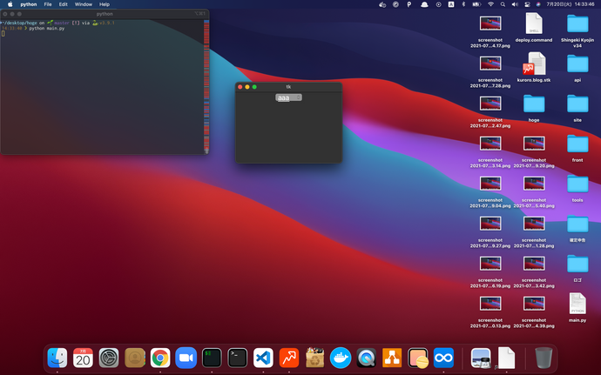Click the Wi-Fi icon in menu bar
This screenshot has width=601, height=375.
coord(490,4)
